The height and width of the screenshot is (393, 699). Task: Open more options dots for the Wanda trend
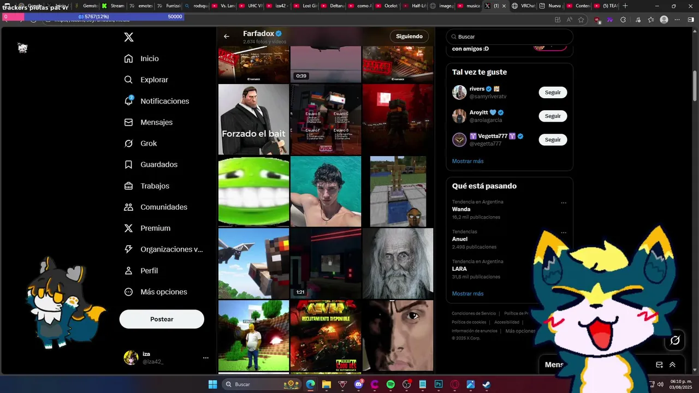[x=564, y=203]
